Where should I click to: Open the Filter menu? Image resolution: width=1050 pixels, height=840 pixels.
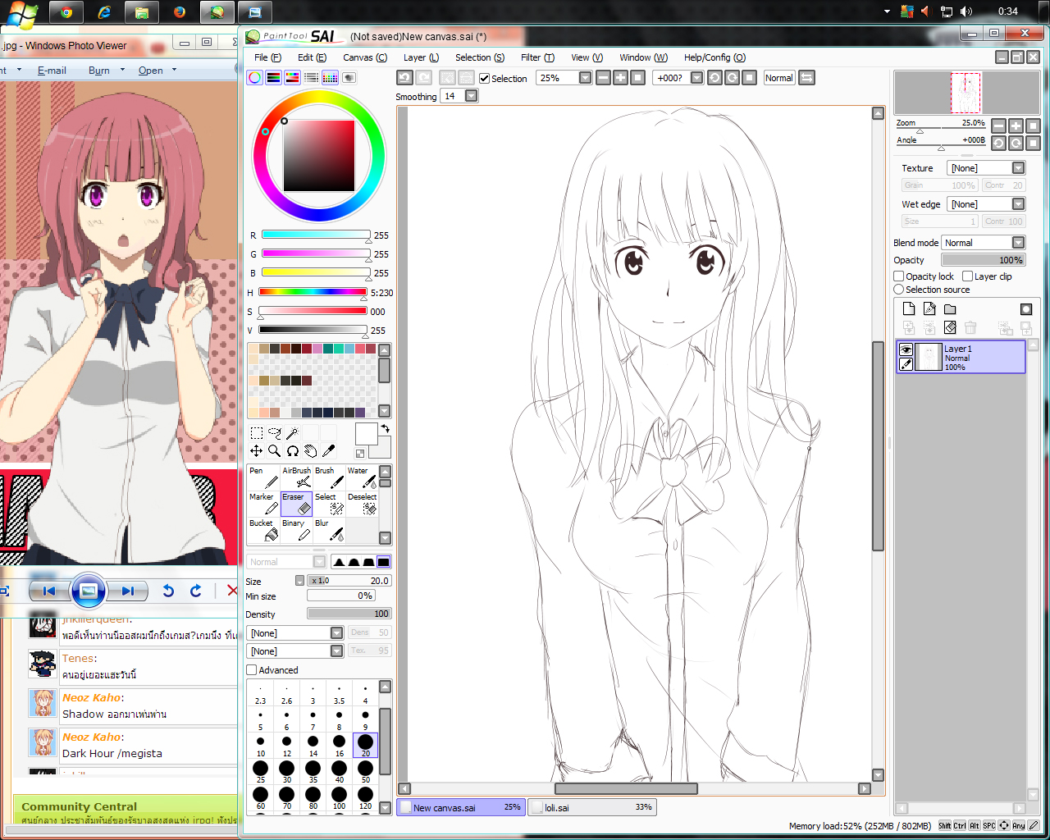(x=537, y=57)
